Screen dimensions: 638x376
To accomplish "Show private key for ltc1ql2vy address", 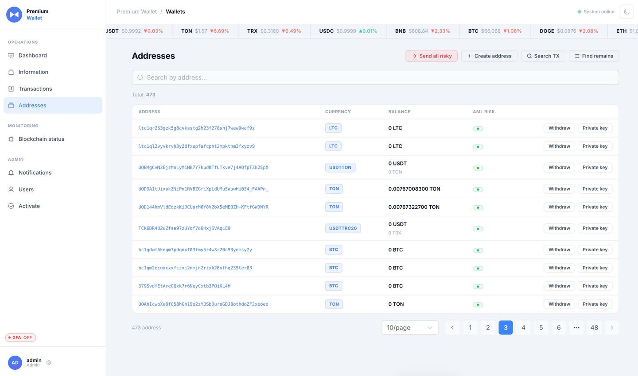I will (595, 146).
